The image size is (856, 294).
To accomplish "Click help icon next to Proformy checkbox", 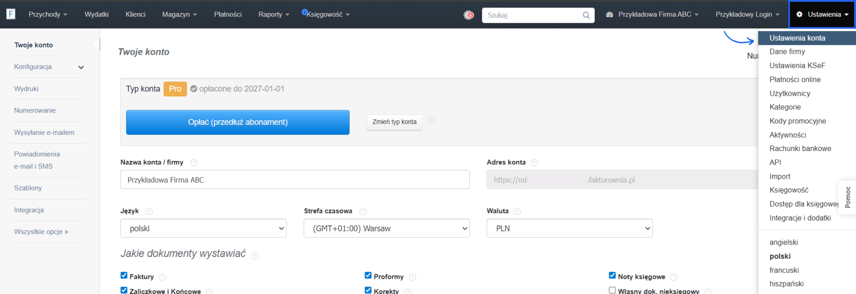I will [x=412, y=277].
